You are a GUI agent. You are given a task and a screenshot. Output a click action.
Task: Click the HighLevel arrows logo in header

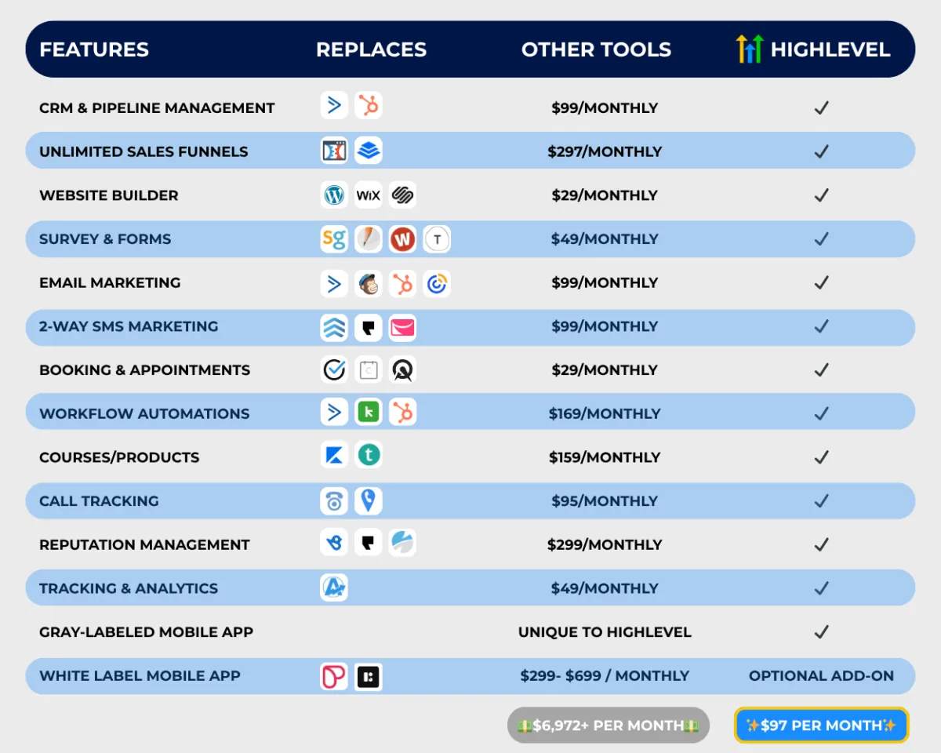(x=750, y=49)
